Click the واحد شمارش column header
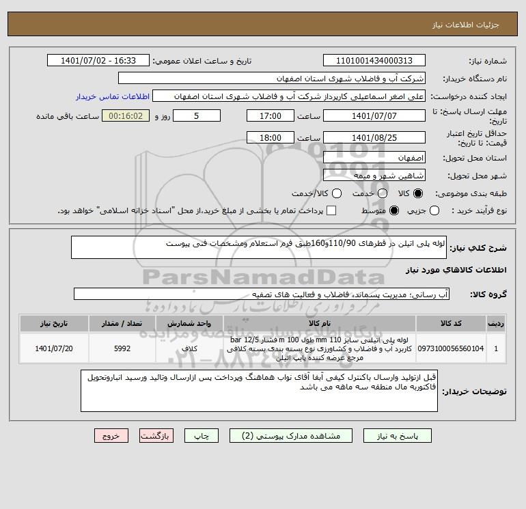The image size is (526, 509). click(189, 323)
